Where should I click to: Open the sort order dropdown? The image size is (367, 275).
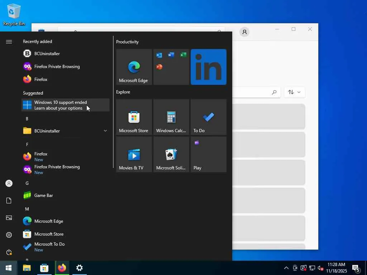(x=294, y=92)
